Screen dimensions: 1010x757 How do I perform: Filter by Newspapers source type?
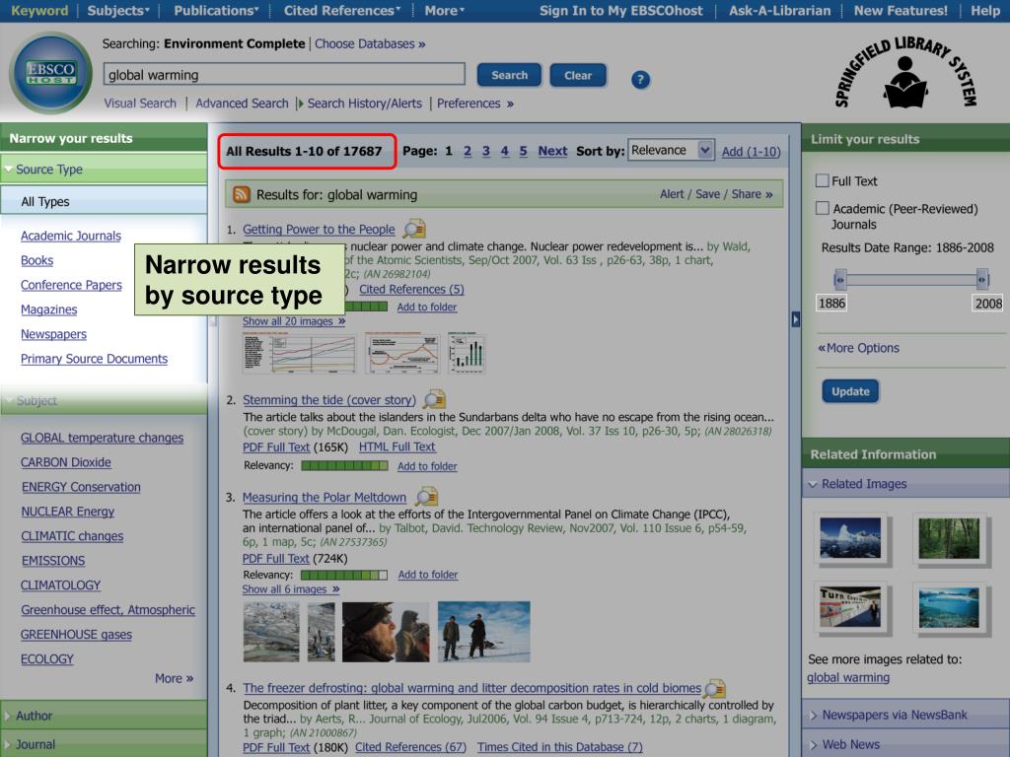(53, 334)
